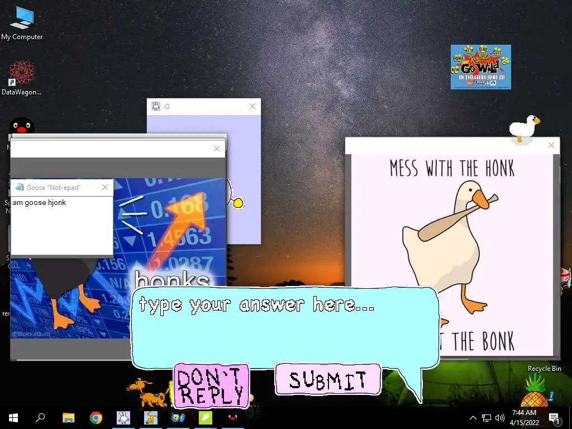The width and height of the screenshot is (572, 429).
Task: Close the Goose Not-epad window
Action: (x=105, y=187)
